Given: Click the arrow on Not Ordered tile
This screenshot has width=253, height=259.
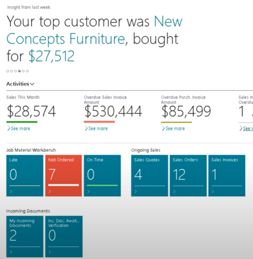Looking at the screenshot, I should coord(50,192).
